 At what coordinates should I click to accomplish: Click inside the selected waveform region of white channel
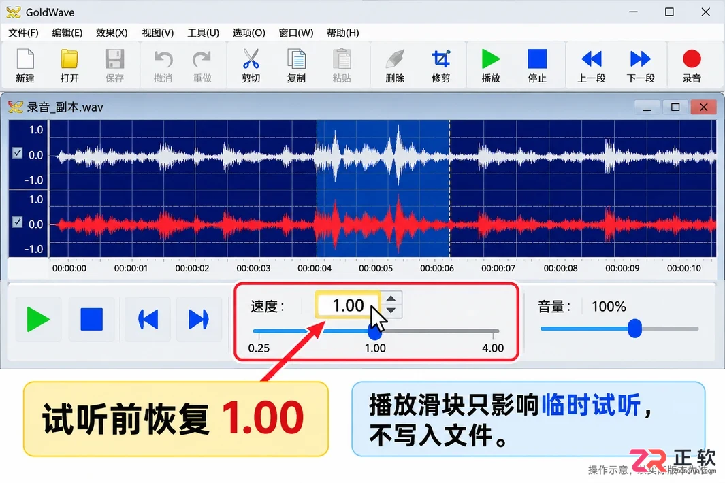pyautogui.click(x=383, y=156)
